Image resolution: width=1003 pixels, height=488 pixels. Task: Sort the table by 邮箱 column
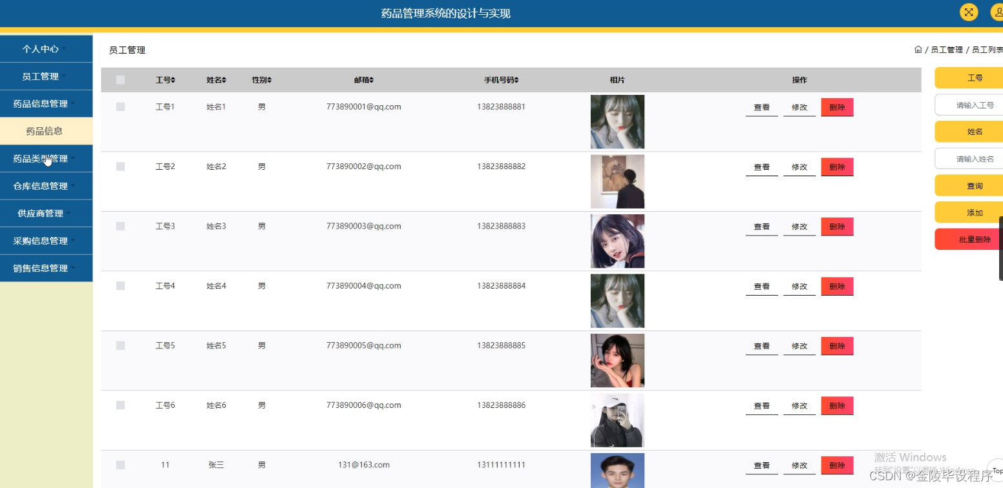pyautogui.click(x=363, y=79)
